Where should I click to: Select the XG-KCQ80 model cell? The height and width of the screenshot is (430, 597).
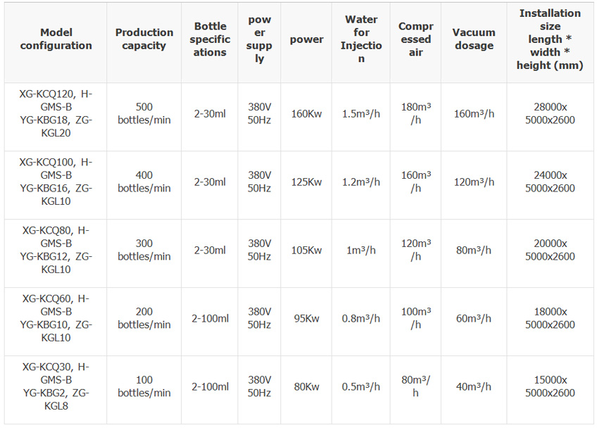(x=56, y=251)
